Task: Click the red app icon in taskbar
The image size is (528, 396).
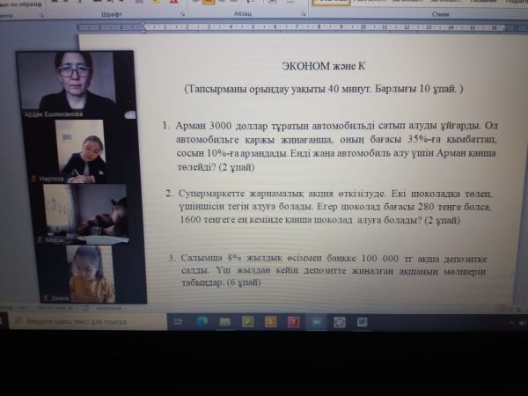Action: 293,321
